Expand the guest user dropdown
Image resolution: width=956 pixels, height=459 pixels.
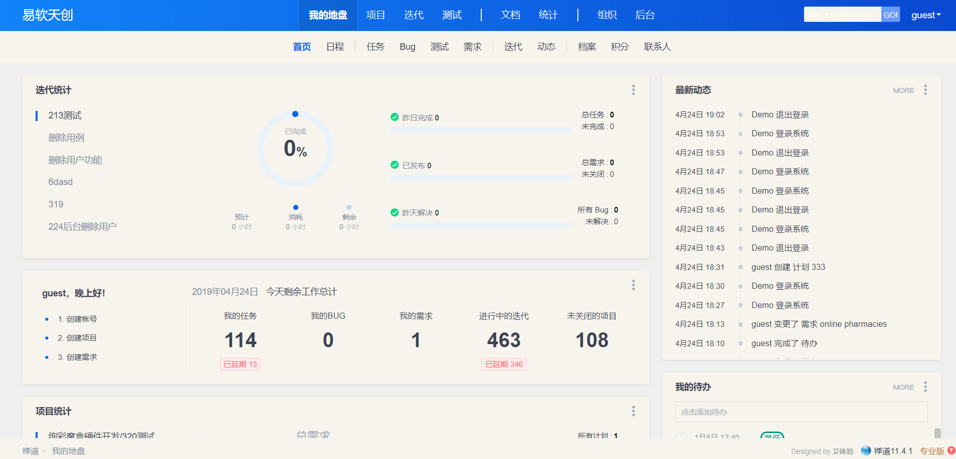[x=926, y=15]
